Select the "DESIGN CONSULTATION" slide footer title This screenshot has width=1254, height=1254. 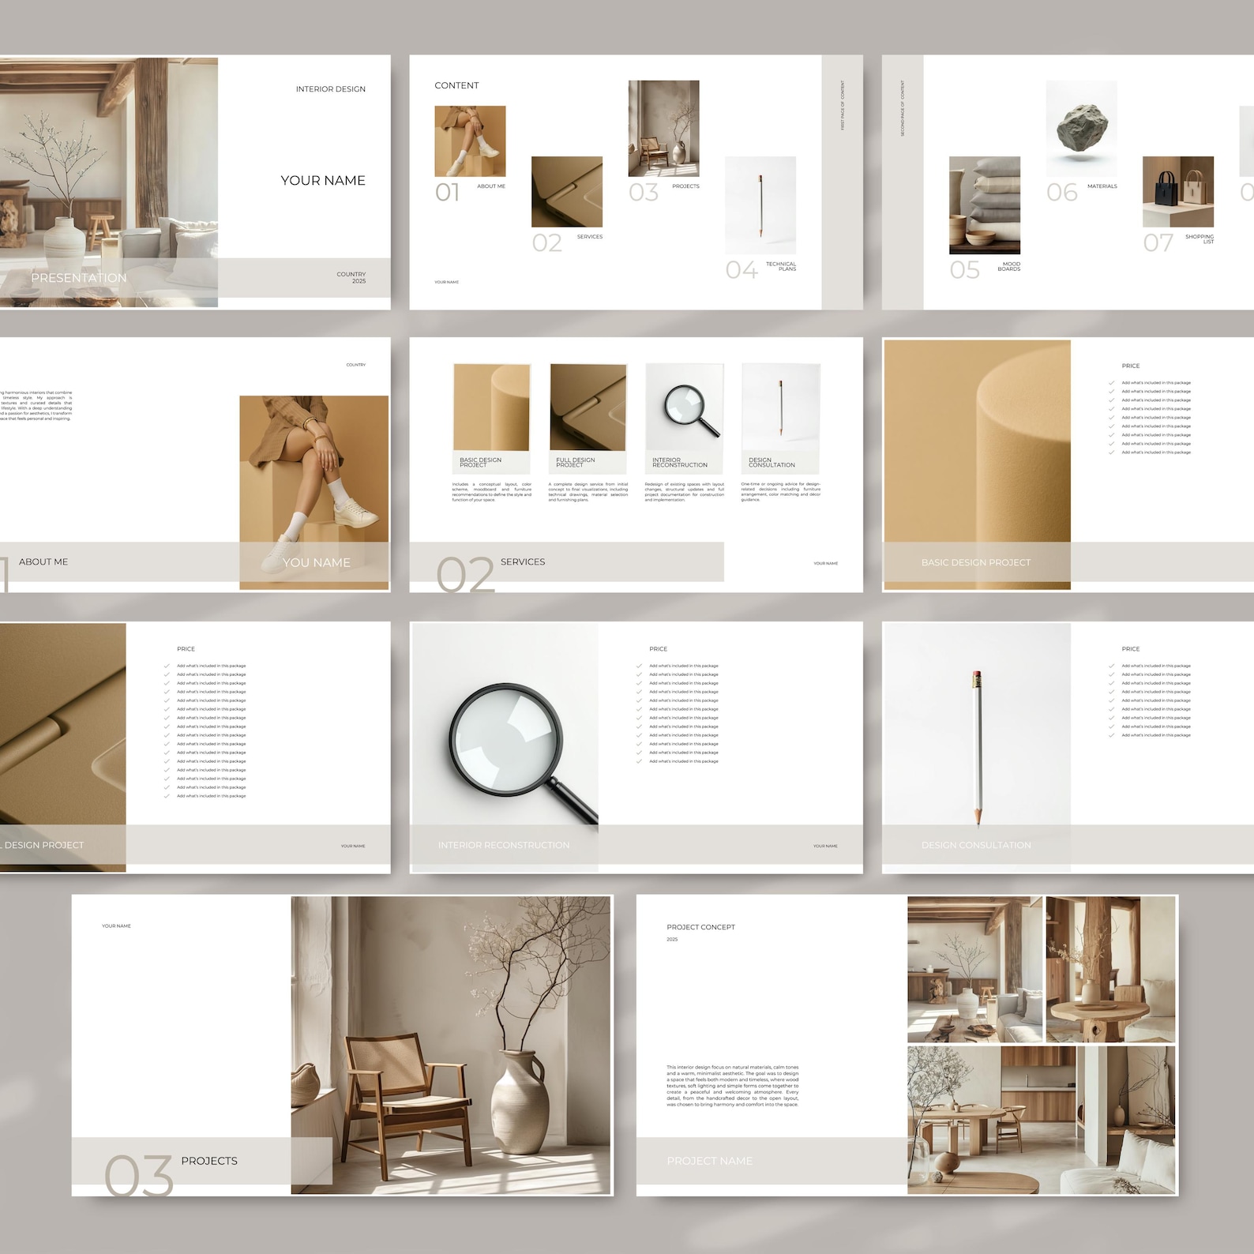pyautogui.click(x=976, y=845)
